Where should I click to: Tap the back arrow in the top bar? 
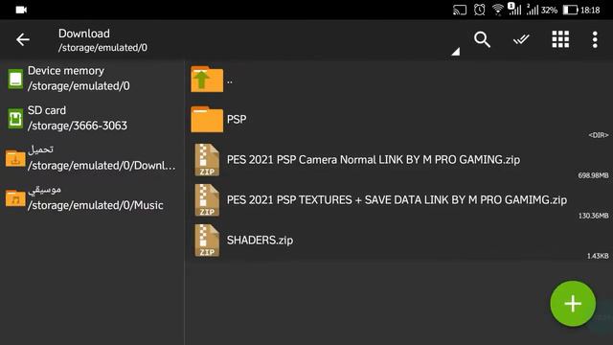[x=23, y=39]
